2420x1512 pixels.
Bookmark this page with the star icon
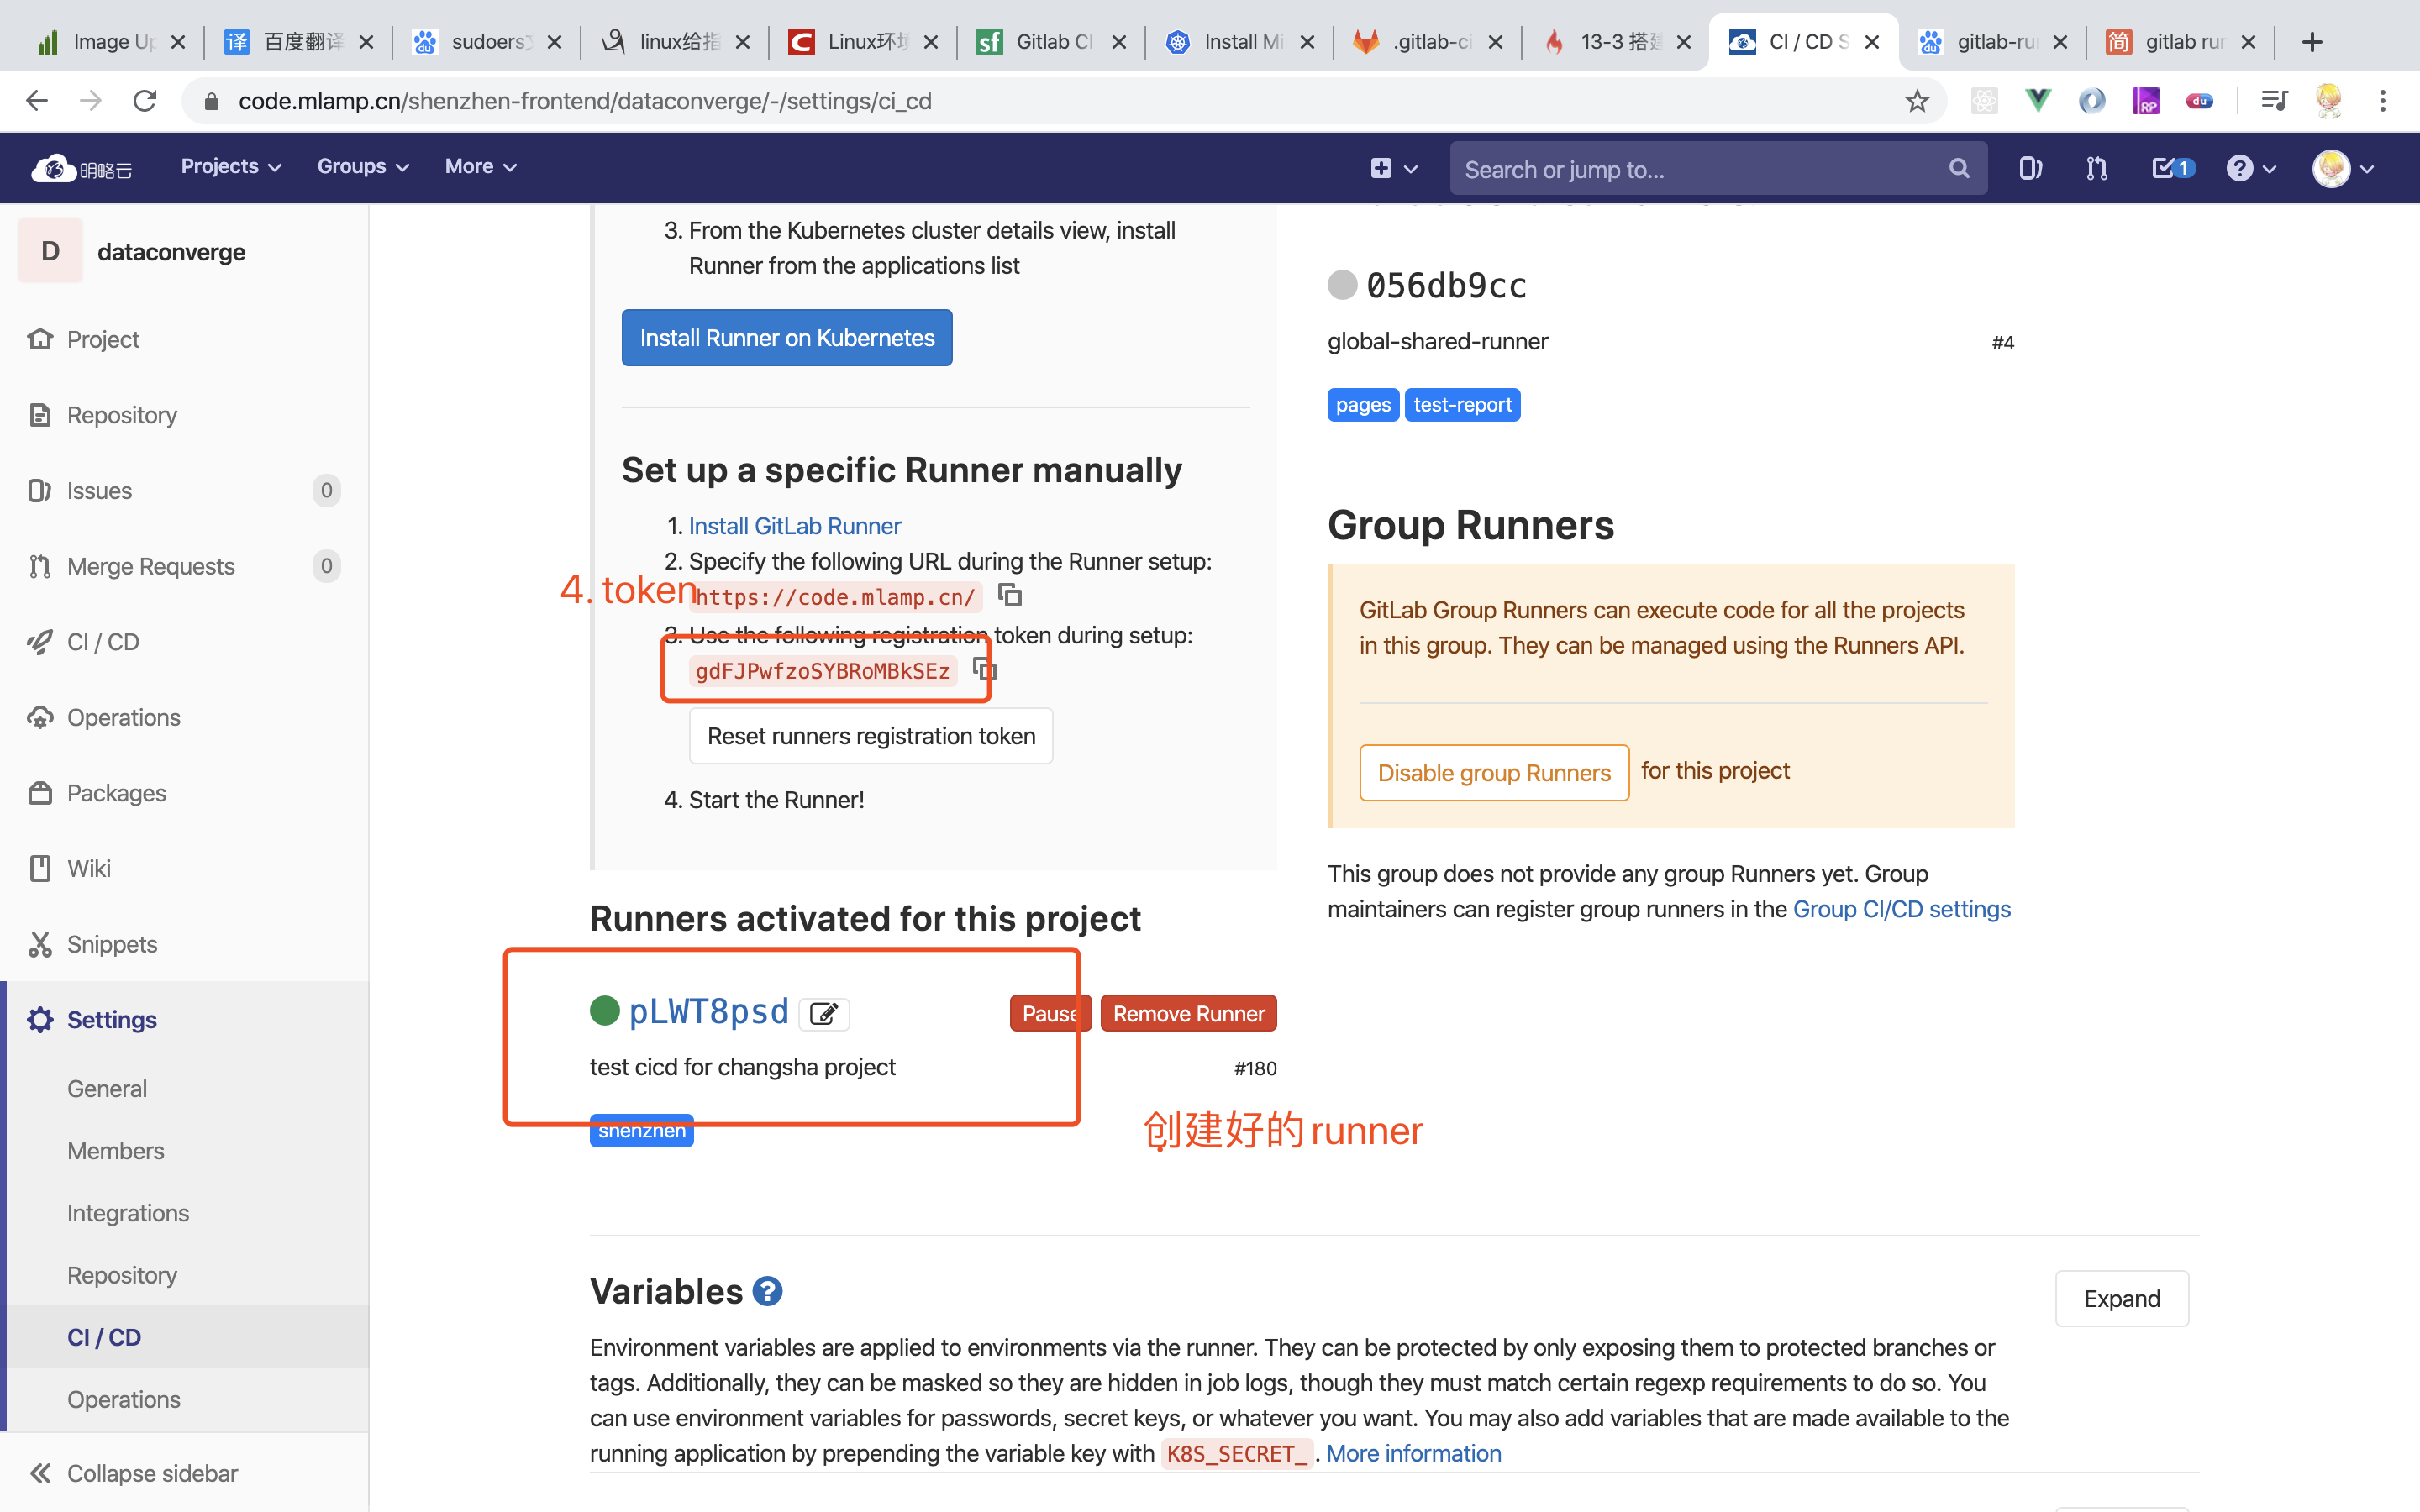(x=1916, y=101)
